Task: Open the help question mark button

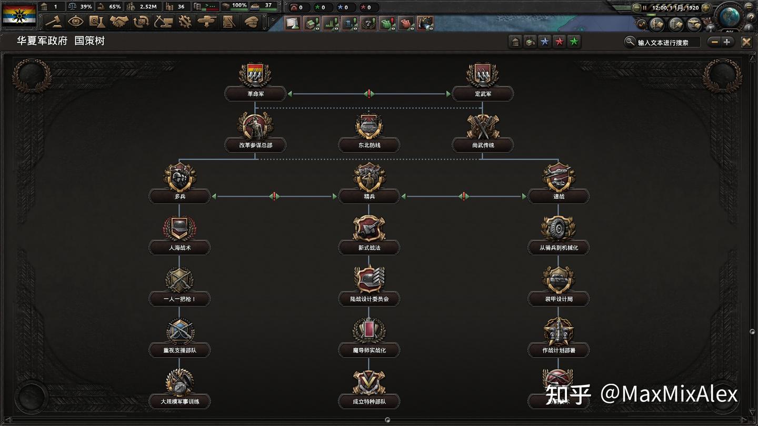Action: click(750, 18)
